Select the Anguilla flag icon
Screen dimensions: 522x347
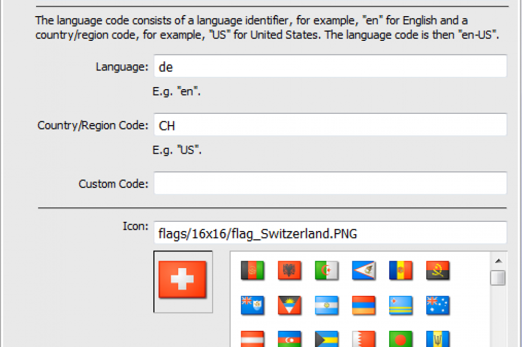click(252, 305)
